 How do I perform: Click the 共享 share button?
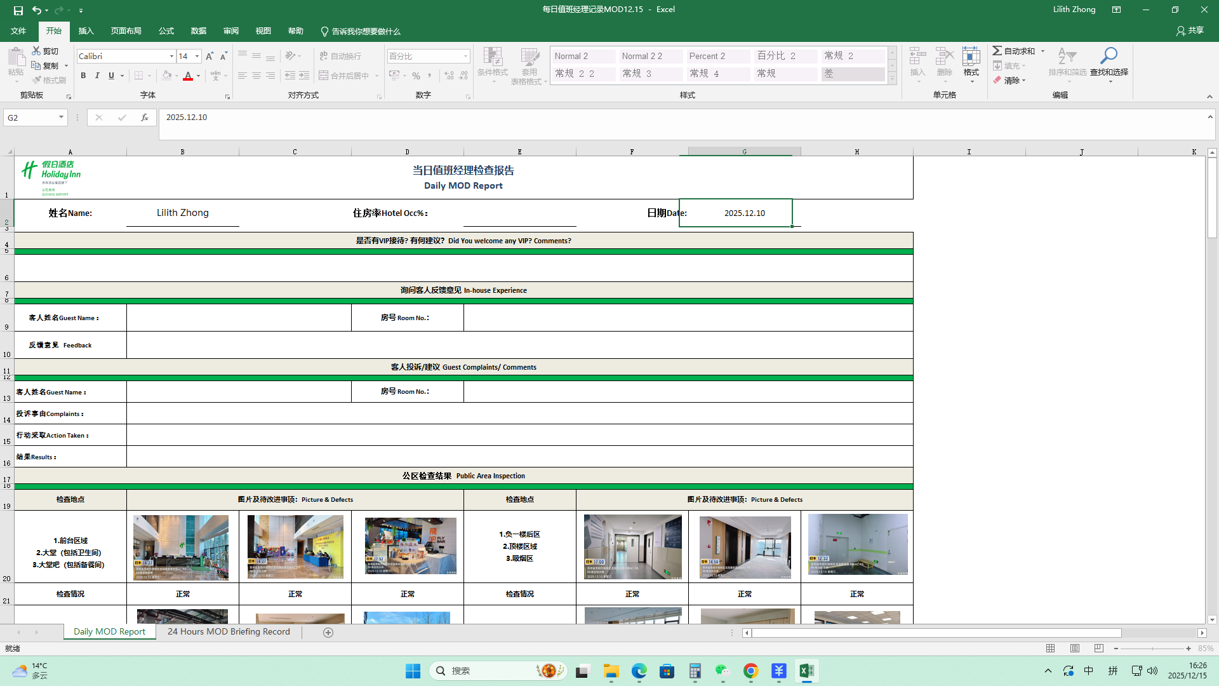tap(1189, 30)
